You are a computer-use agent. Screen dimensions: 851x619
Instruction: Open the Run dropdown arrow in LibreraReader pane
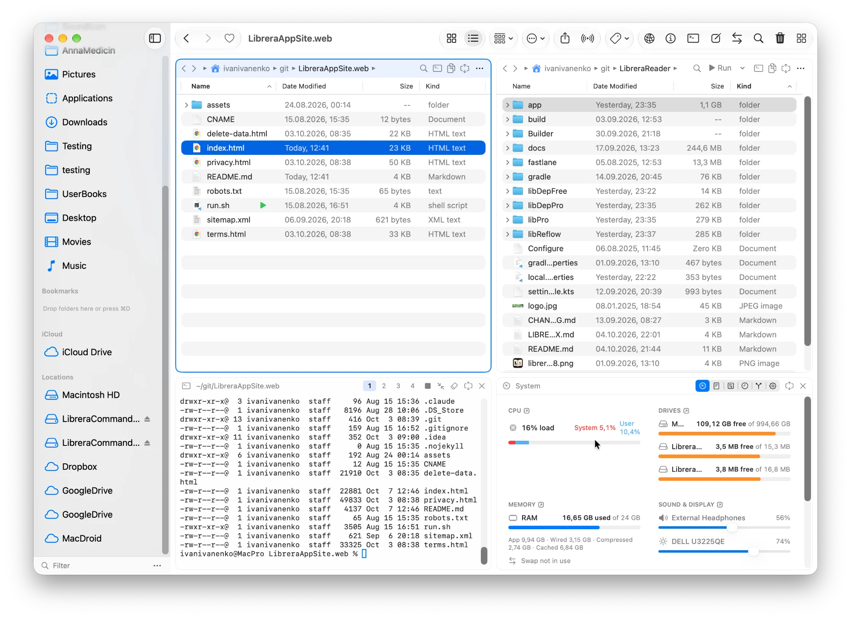[742, 68]
